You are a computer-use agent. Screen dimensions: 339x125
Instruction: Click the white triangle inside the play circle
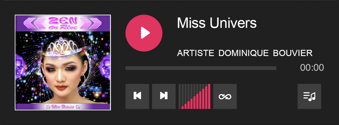tap(145, 33)
